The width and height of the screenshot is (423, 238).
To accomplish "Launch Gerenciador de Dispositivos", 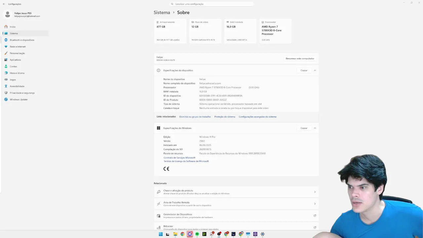I will pyautogui.click(x=236, y=216).
